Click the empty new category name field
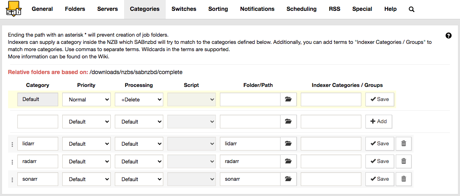Viewport: 460px width, 196px height. coord(38,122)
